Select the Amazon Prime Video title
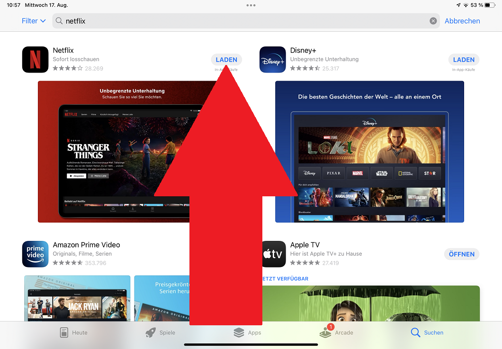502x349 pixels. tap(87, 245)
